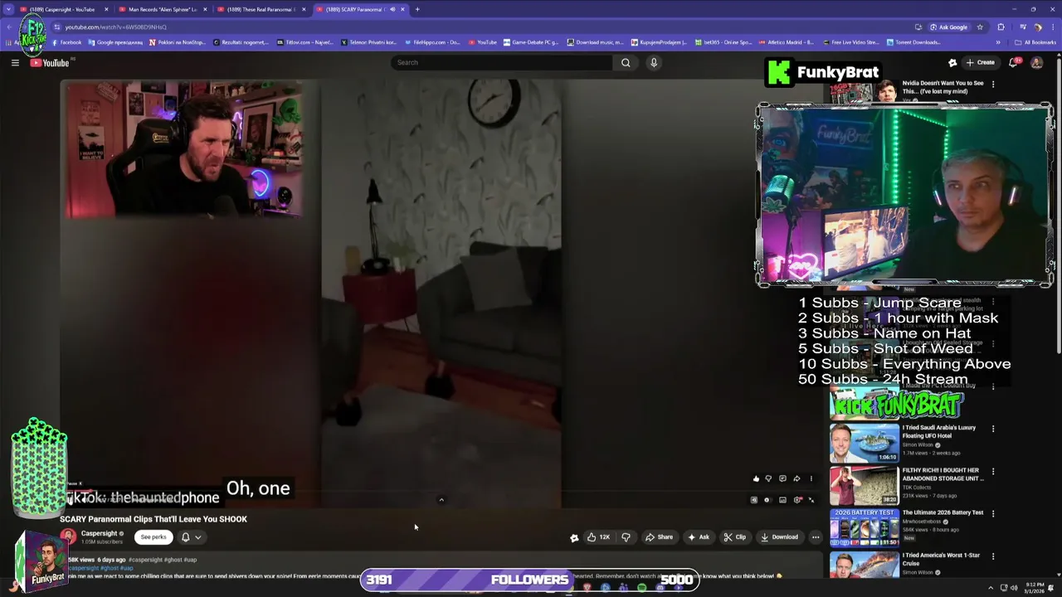Exit fullscreen via collapse arrows icon
The height and width of the screenshot is (597, 1062).
811,500
